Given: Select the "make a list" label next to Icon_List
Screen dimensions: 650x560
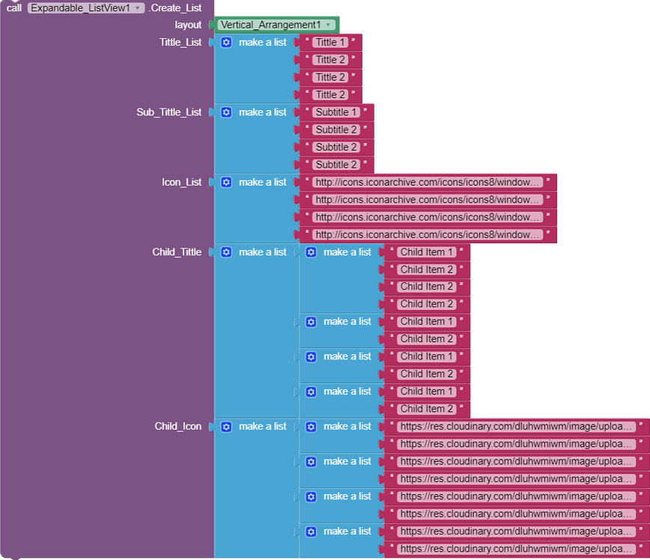Looking at the screenshot, I should coord(262,183).
